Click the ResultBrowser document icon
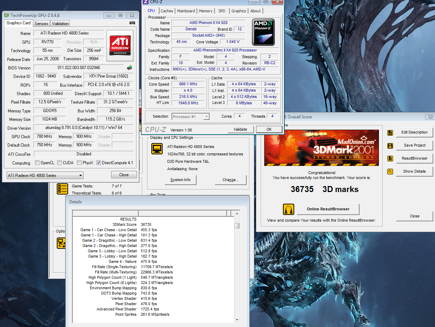Viewport: 435px width, 327px height. pos(390,159)
